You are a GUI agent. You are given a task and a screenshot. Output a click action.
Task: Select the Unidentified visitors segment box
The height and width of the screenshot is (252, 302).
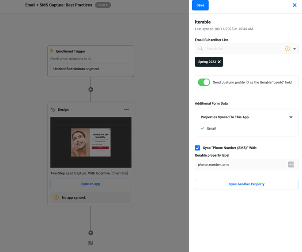coord(91,69)
